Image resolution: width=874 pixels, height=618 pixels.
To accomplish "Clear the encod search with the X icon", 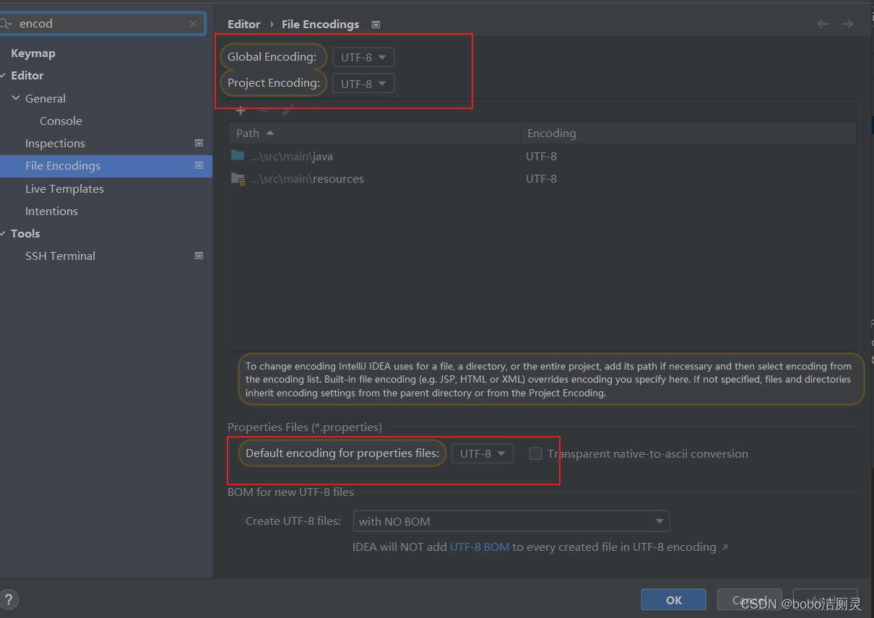I will click(x=193, y=23).
